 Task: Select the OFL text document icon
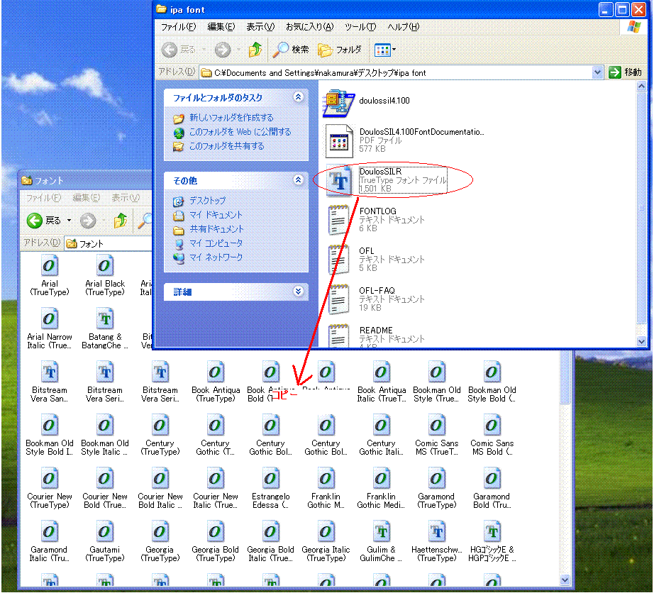point(338,260)
